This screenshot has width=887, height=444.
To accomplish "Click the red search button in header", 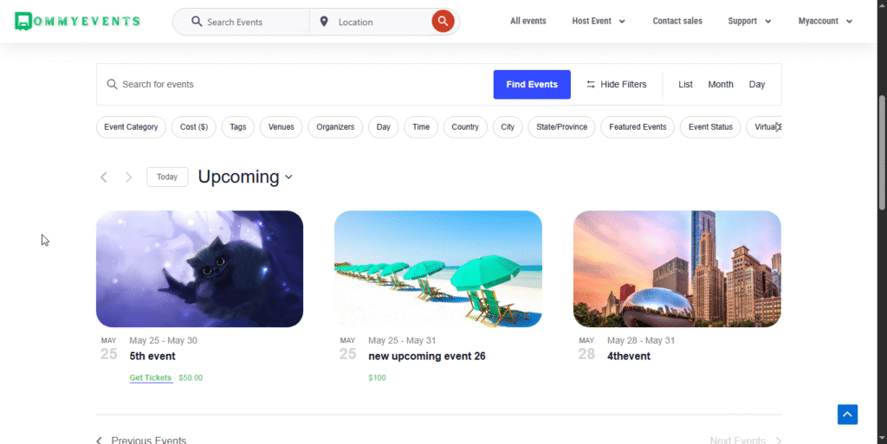I will (443, 22).
